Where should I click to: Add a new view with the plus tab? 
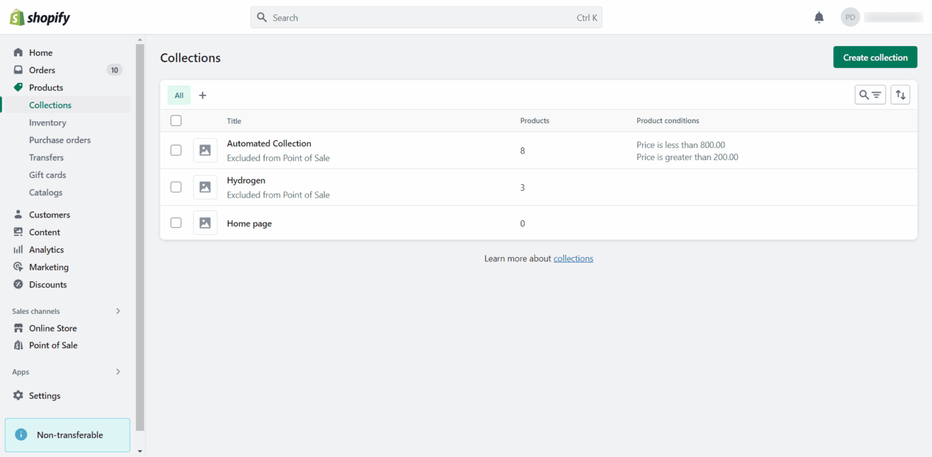202,95
